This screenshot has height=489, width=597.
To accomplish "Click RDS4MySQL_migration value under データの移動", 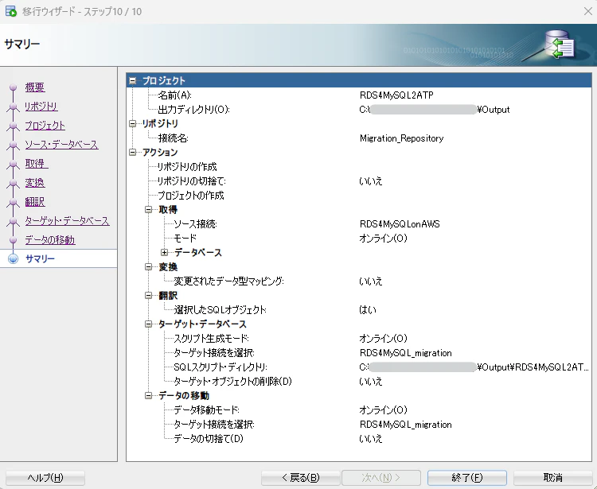I will (405, 425).
